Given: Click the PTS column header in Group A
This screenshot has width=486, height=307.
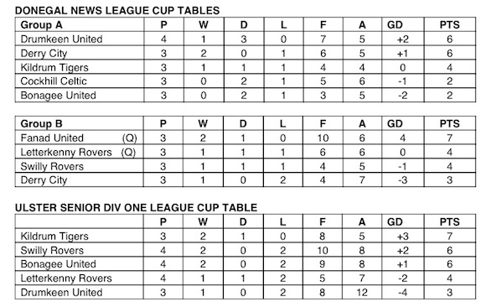Looking at the screenshot, I should coord(449,25).
